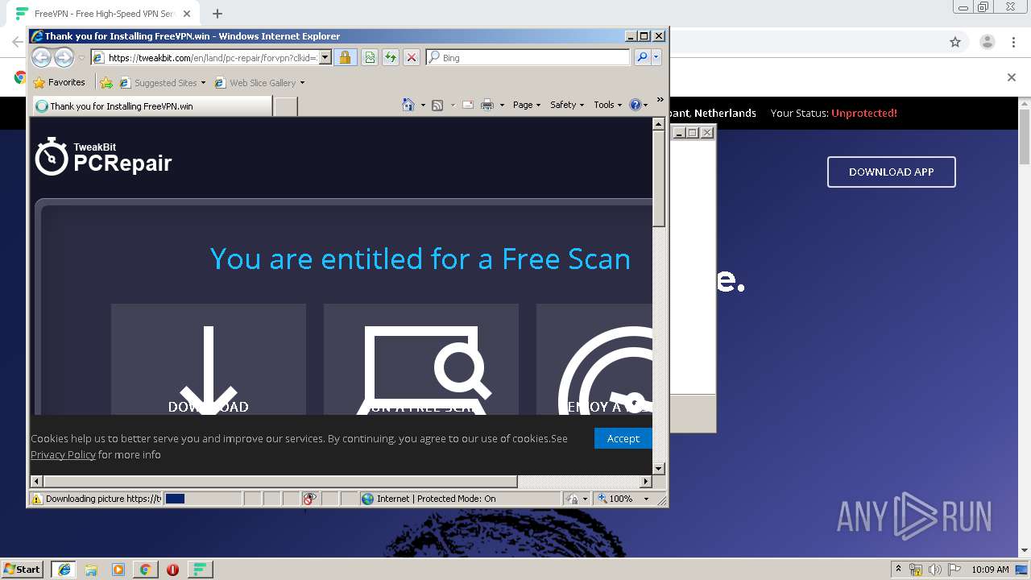
Task: Bookmark page with Chrome star icon
Action: (955, 42)
